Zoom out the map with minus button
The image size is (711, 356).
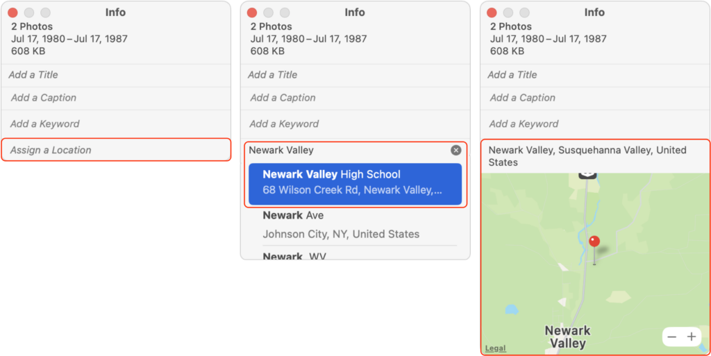point(672,337)
